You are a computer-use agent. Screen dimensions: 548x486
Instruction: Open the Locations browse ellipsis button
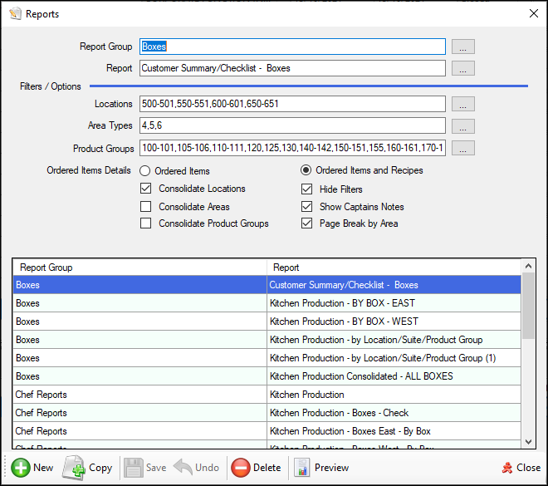464,105
